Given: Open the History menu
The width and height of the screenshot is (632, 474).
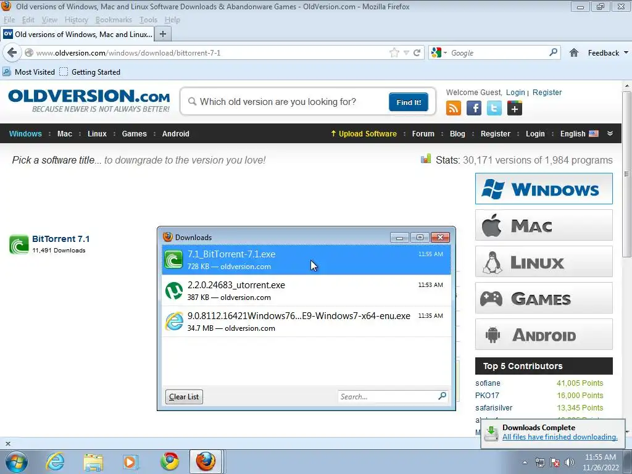Looking at the screenshot, I should pyautogui.click(x=76, y=20).
